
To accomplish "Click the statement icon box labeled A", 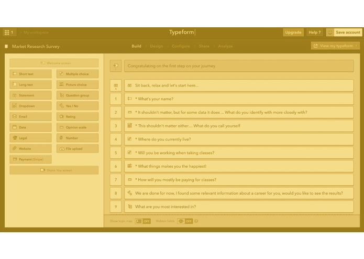I will 116,85.
